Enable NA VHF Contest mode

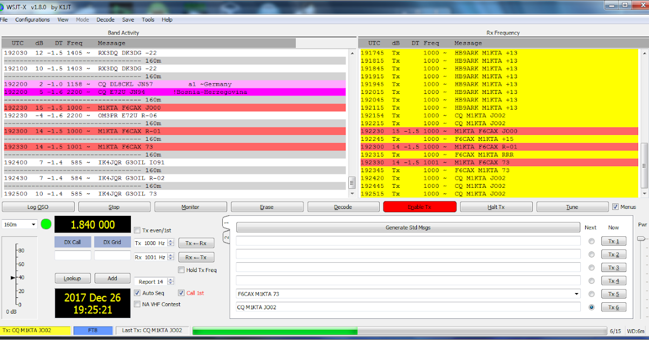pos(137,304)
